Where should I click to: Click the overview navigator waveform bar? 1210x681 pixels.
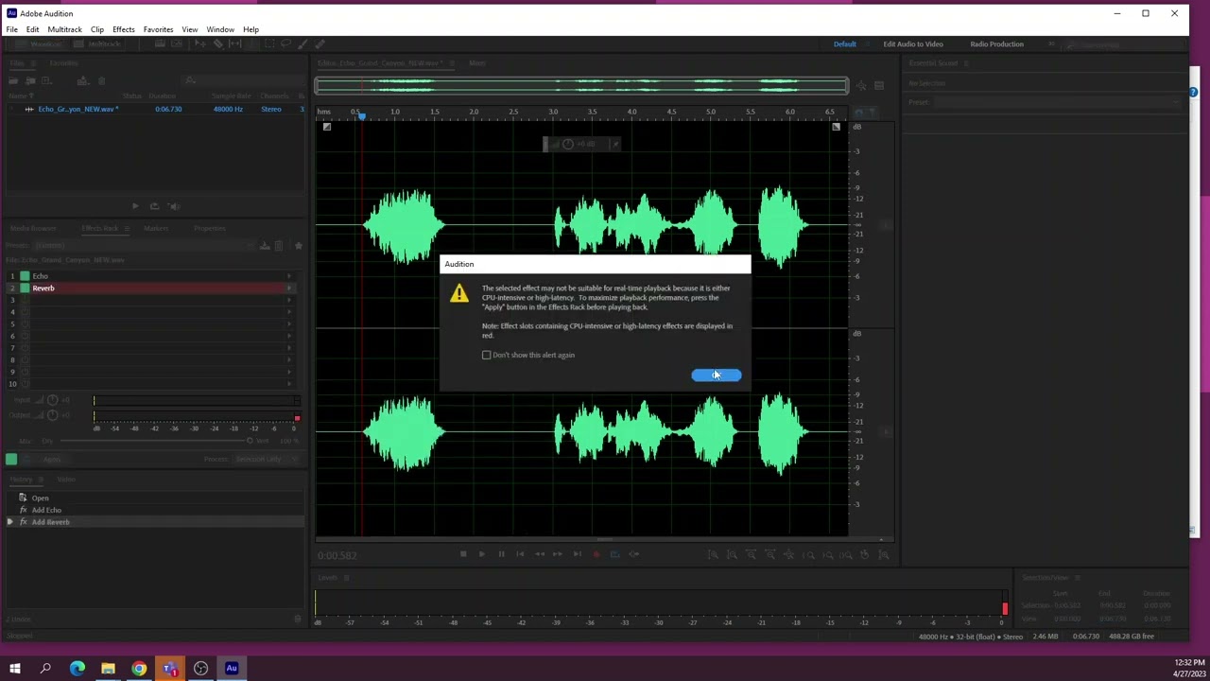(581, 86)
